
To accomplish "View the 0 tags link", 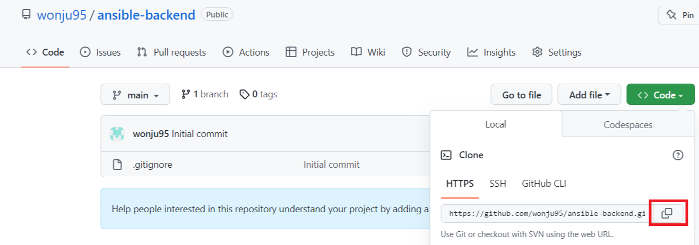I will click(x=258, y=94).
